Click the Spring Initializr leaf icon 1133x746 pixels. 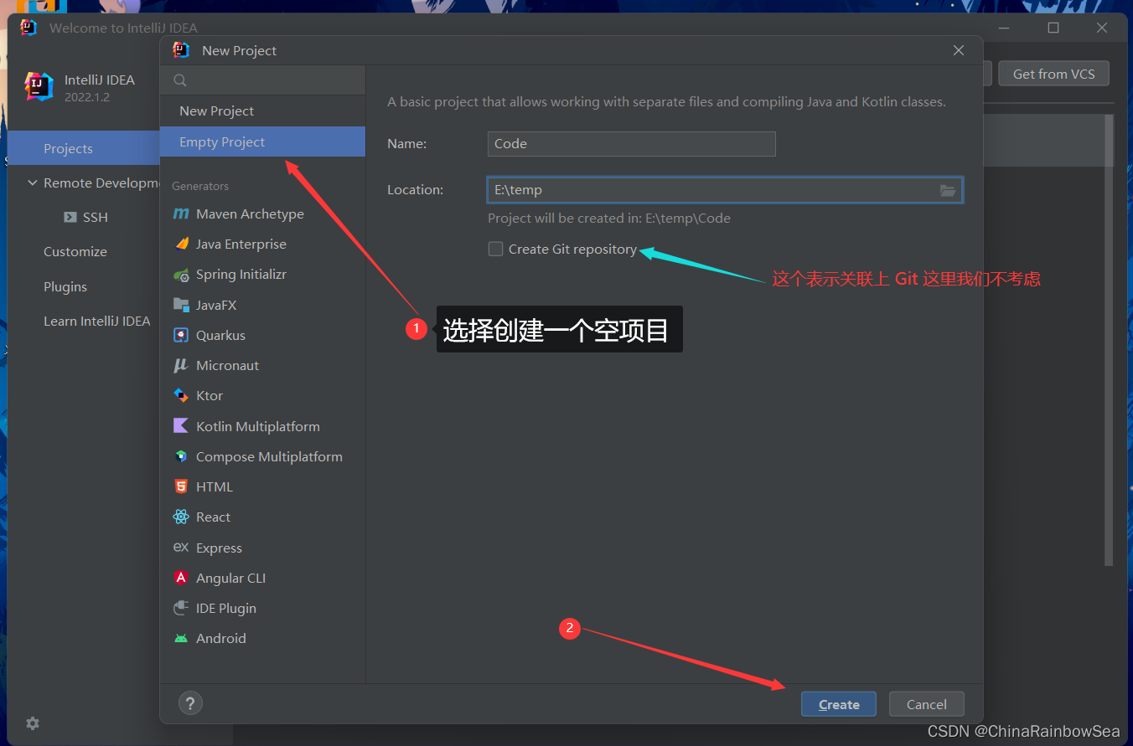tap(181, 275)
